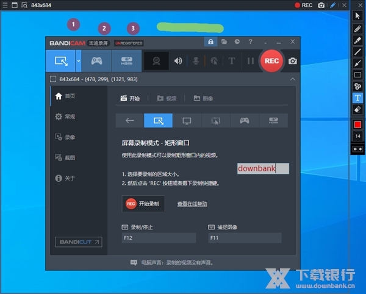Image resolution: width=366 pixels, height=294 pixels.
Task: Click the double-arrow toolbar move button
Action: click(x=357, y=149)
